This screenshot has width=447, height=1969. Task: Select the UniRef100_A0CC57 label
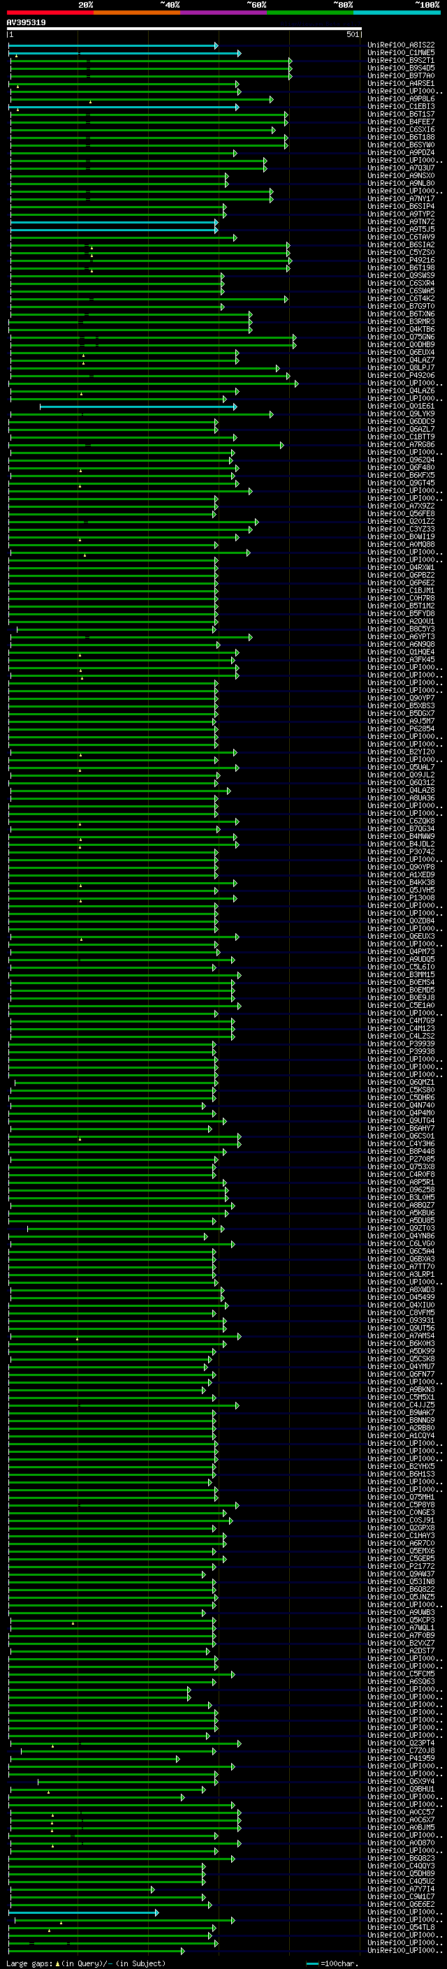[x=401, y=1812]
